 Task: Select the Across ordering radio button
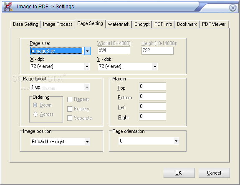[35, 114]
